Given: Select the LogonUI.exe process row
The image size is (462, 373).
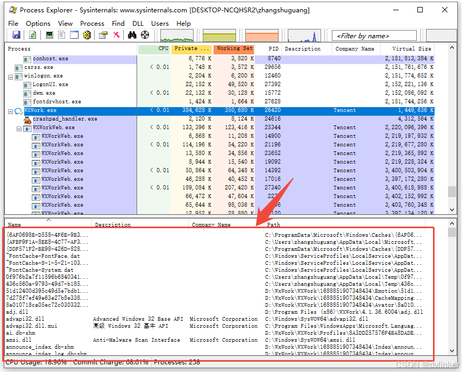Looking at the screenshot, I should pos(219,85).
